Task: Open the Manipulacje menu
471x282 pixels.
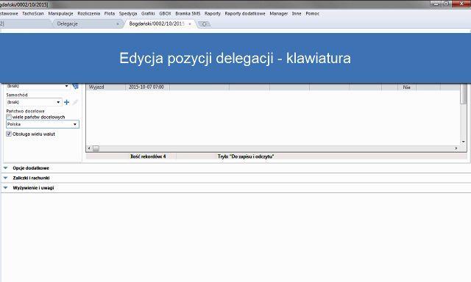Action: point(60,13)
